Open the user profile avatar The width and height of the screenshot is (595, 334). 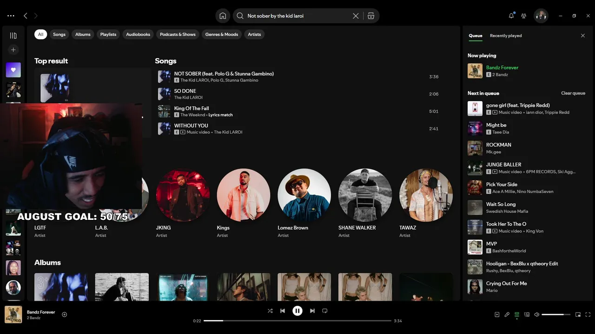(541, 16)
